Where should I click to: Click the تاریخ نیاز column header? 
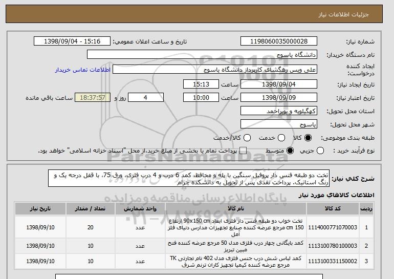coord(40,209)
